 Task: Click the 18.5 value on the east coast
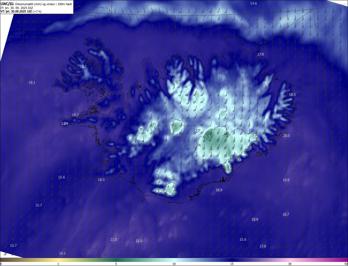point(292,95)
